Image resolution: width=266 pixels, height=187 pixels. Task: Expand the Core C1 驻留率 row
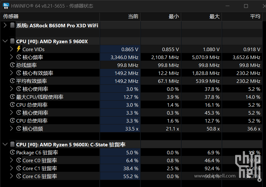coord(11,168)
